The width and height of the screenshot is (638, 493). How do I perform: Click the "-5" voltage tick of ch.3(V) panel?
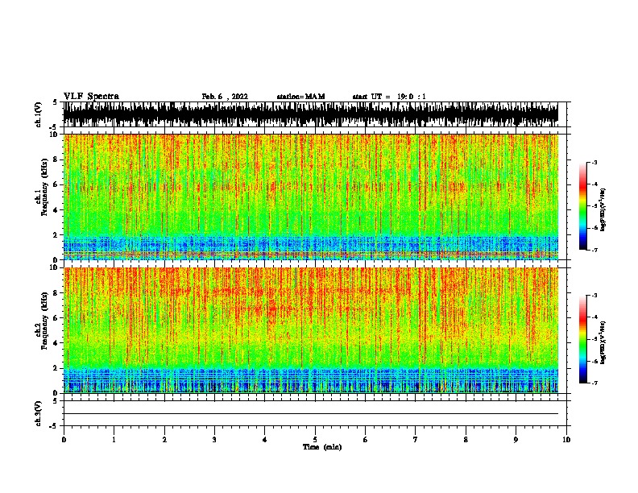click(x=53, y=426)
